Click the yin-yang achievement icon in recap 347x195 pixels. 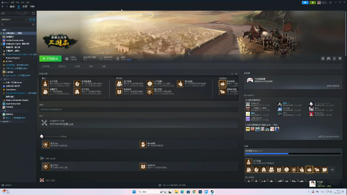(150, 84)
